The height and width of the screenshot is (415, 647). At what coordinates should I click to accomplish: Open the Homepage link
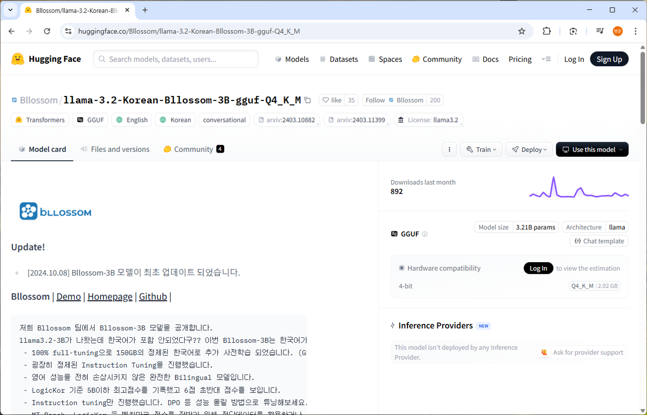(x=110, y=297)
